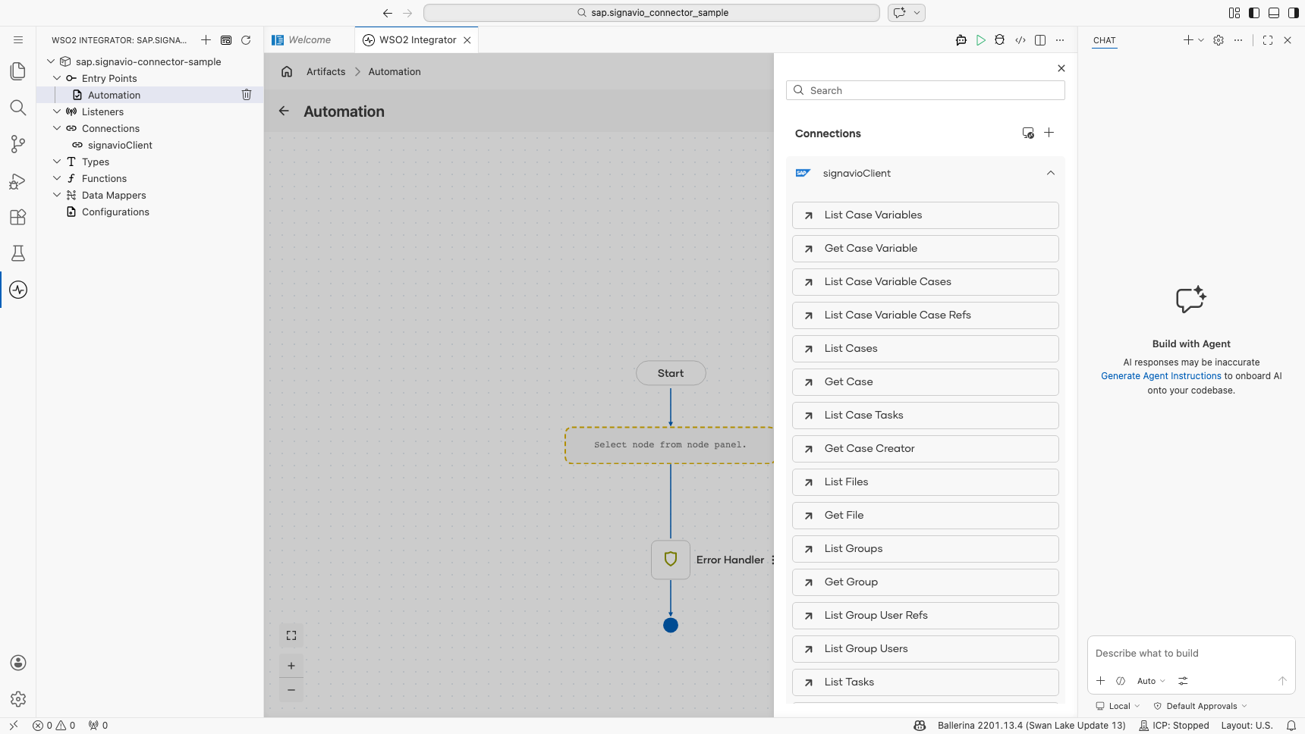Split the editor to the right

(1040, 40)
